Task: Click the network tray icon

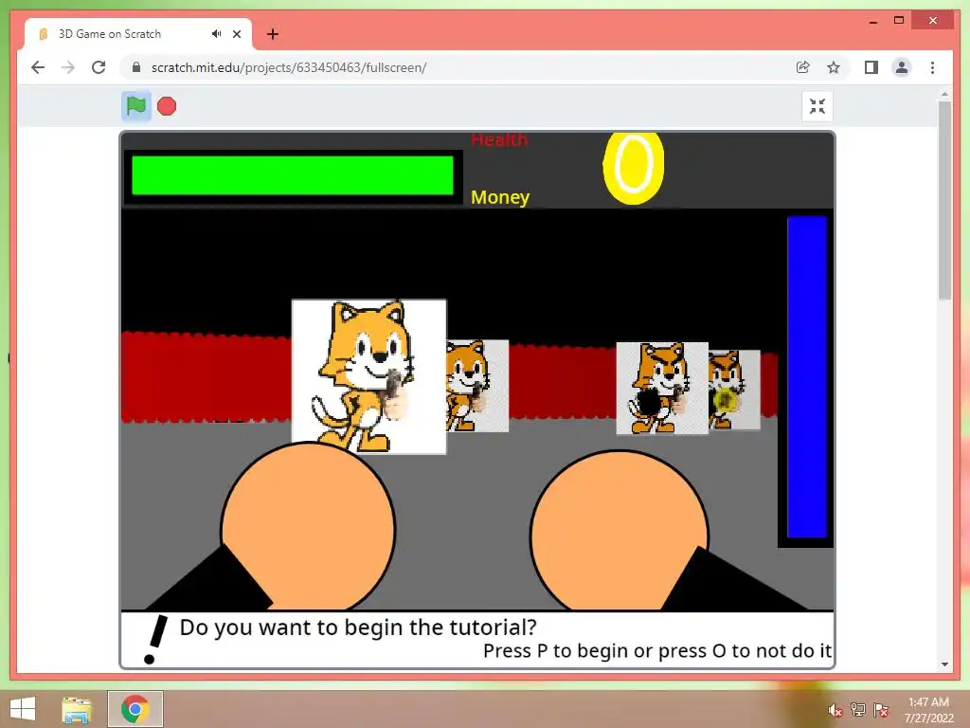Action: click(858, 710)
